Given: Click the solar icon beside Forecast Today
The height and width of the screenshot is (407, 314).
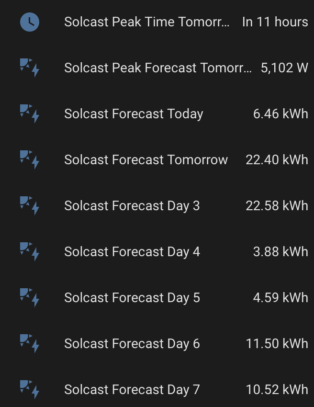Looking at the screenshot, I should point(30,114).
